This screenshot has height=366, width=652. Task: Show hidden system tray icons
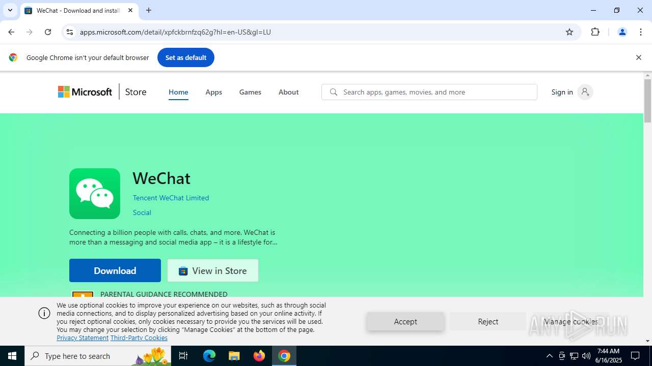(549, 356)
